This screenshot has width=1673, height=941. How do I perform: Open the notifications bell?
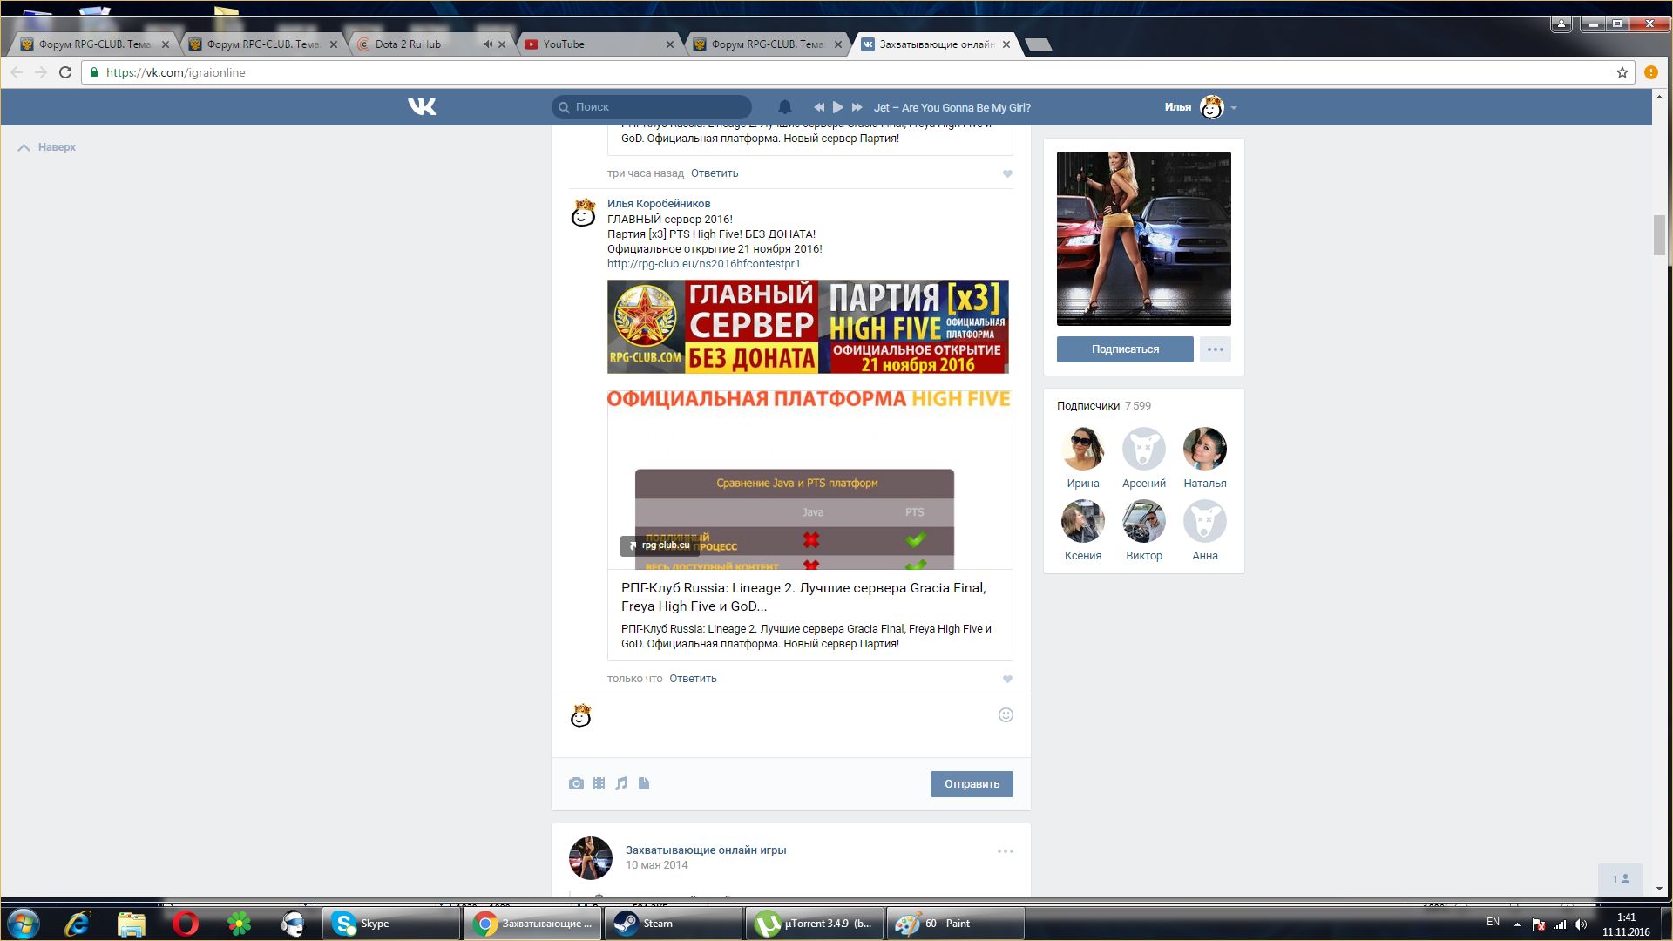pyautogui.click(x=785, y=107)
